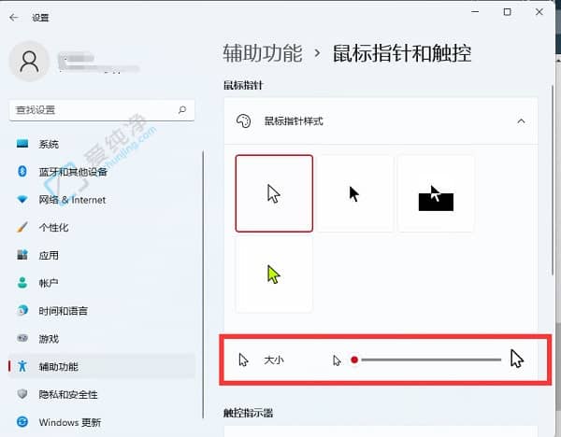This screenshot has width=561, height=437.
Task: Click the 鼠标指针样式 label text
Action: point(294,121)
